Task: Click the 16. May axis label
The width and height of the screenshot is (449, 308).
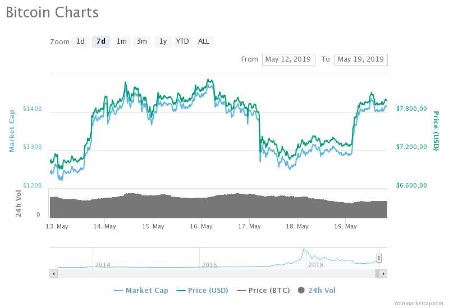Action: tap(201, 227)
